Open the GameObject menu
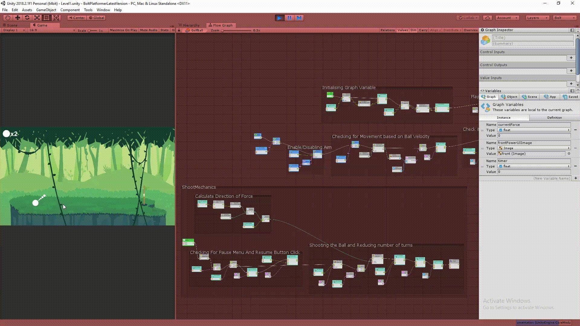The image size is (580, 326). [46, 10]
